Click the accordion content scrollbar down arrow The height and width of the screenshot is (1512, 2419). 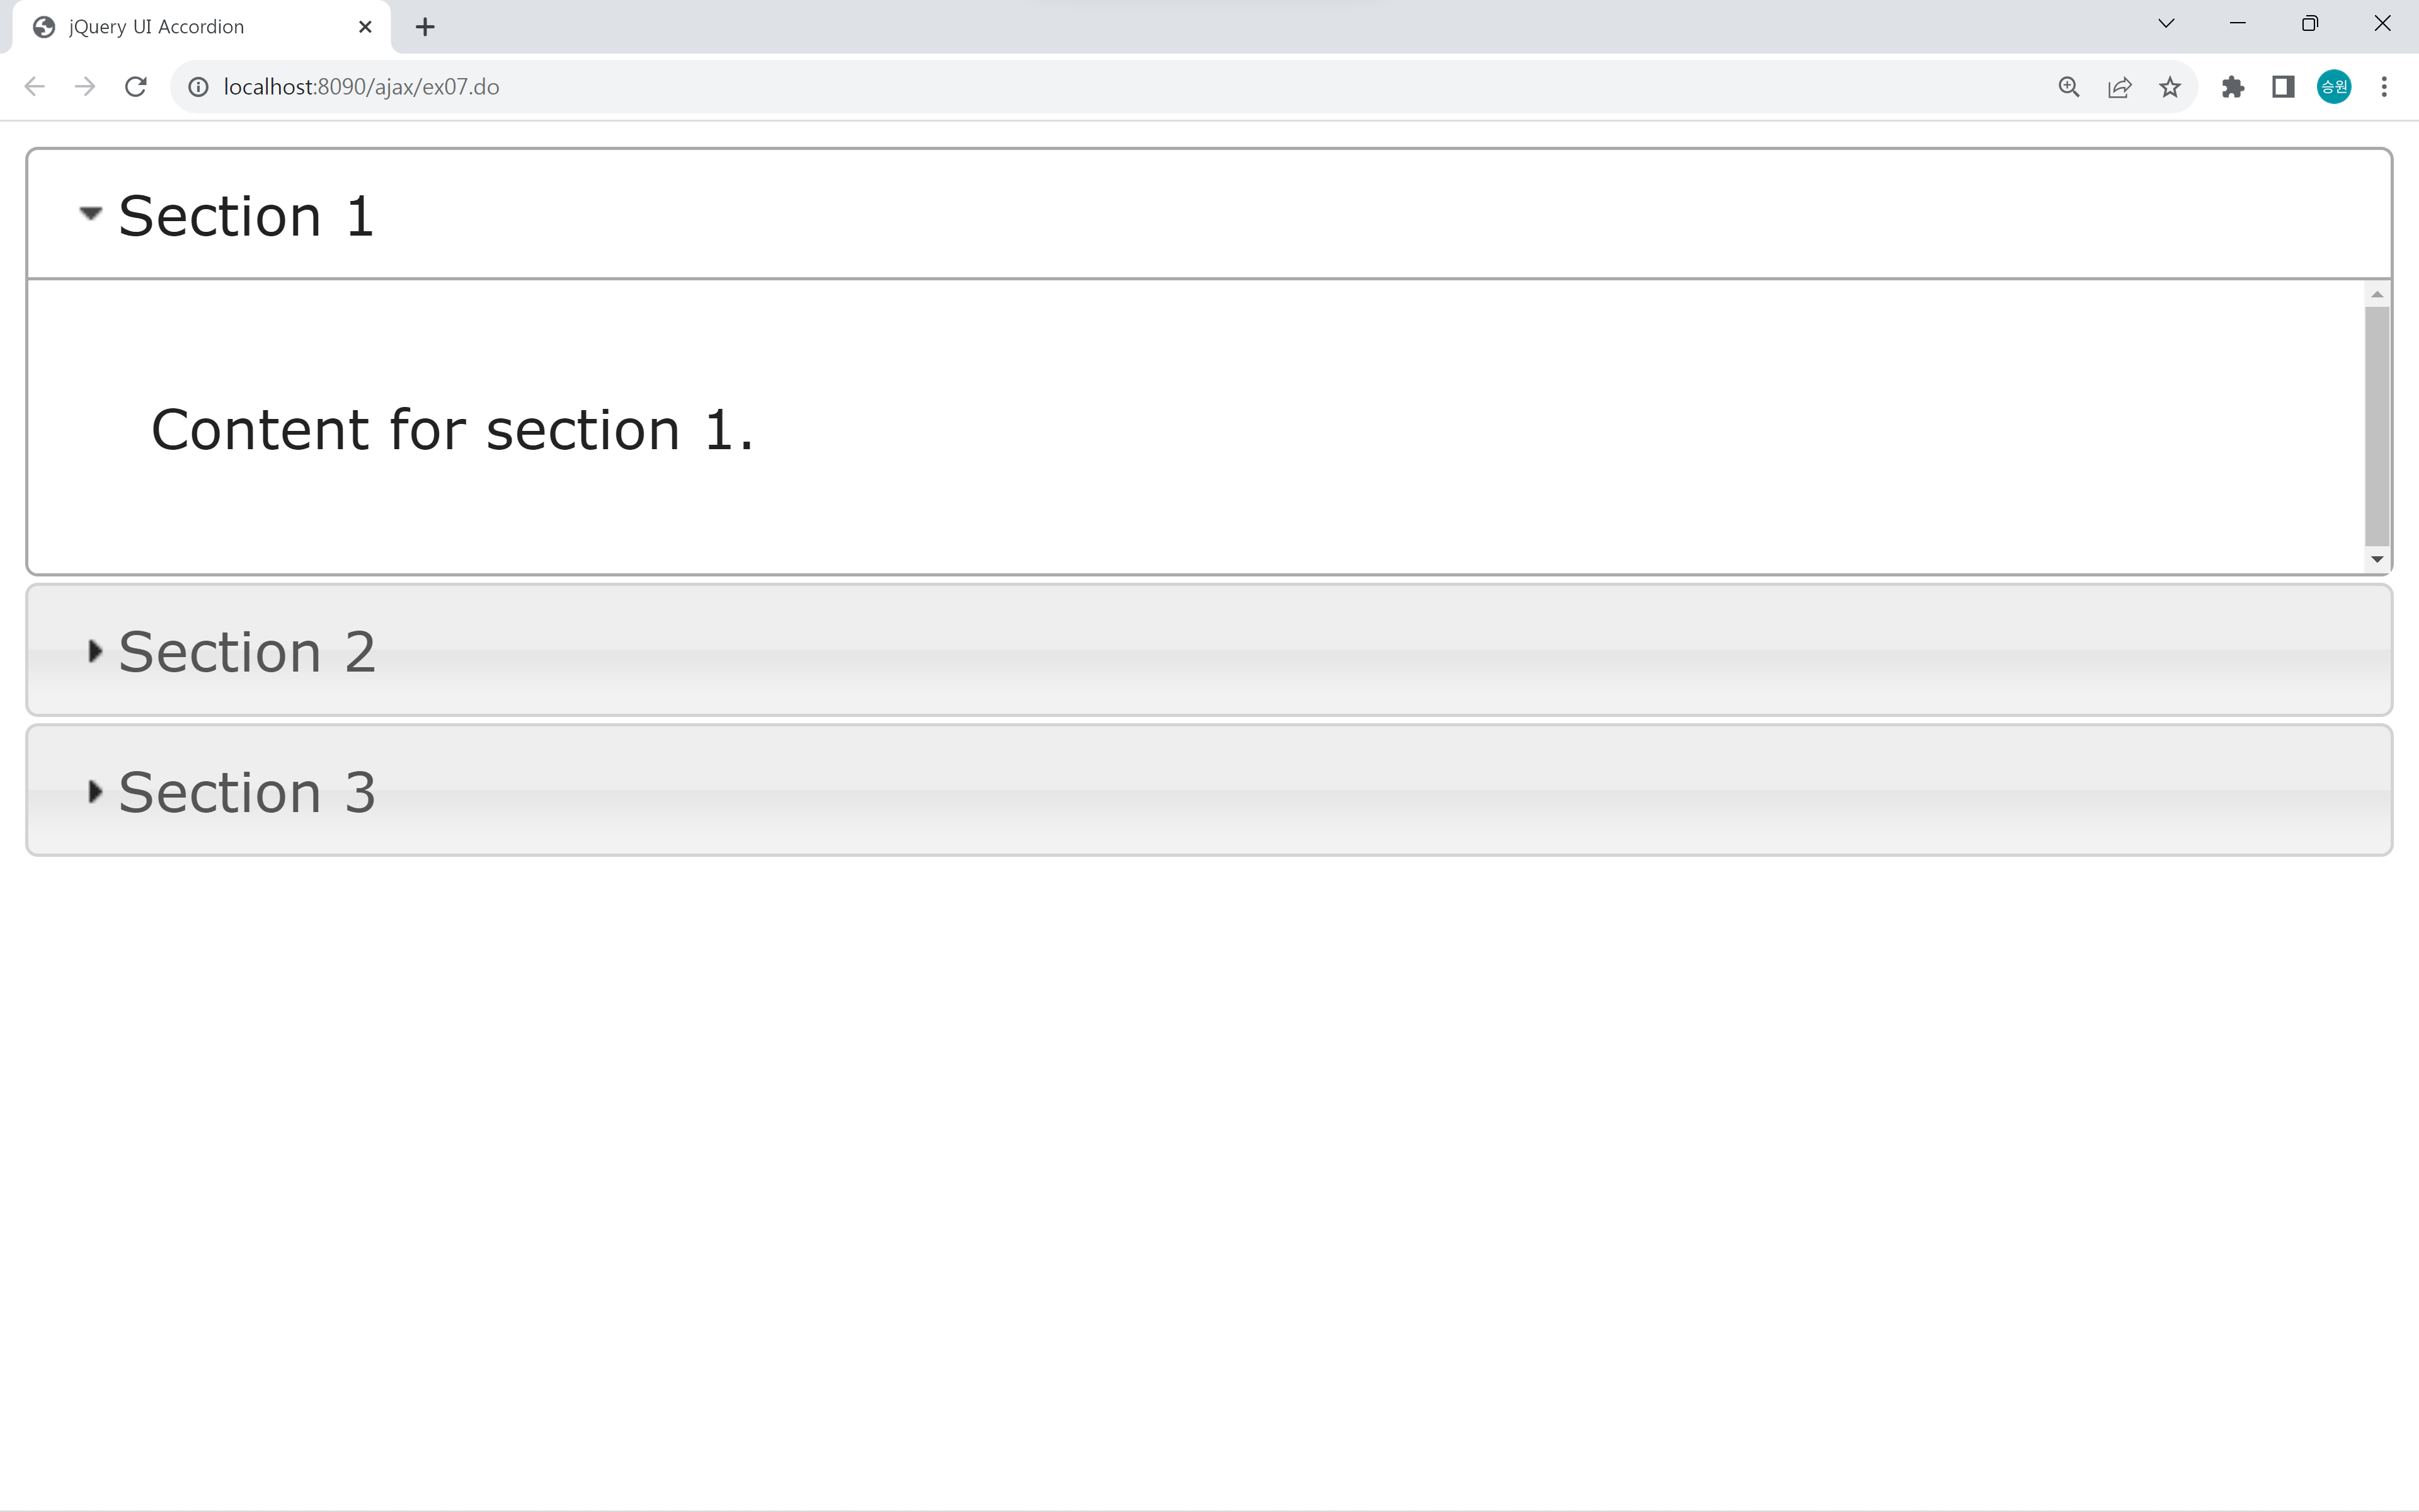[2377, 559]
